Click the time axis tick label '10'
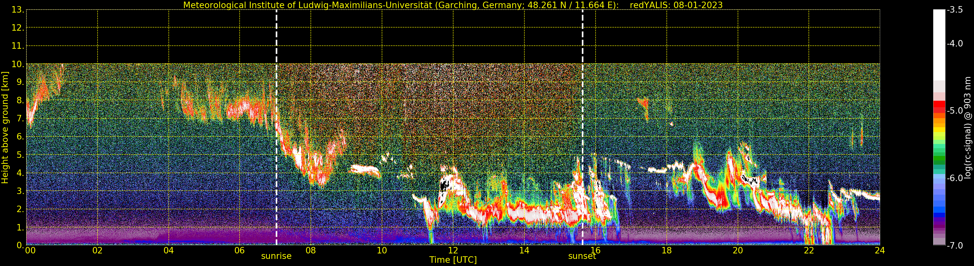The height and width of the screenshot is (266, 974). pyautogui.click(x=382, y=250)
